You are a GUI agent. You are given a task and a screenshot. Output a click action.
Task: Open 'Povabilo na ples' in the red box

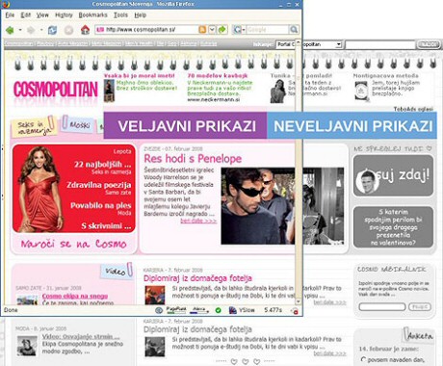point(101,206)
